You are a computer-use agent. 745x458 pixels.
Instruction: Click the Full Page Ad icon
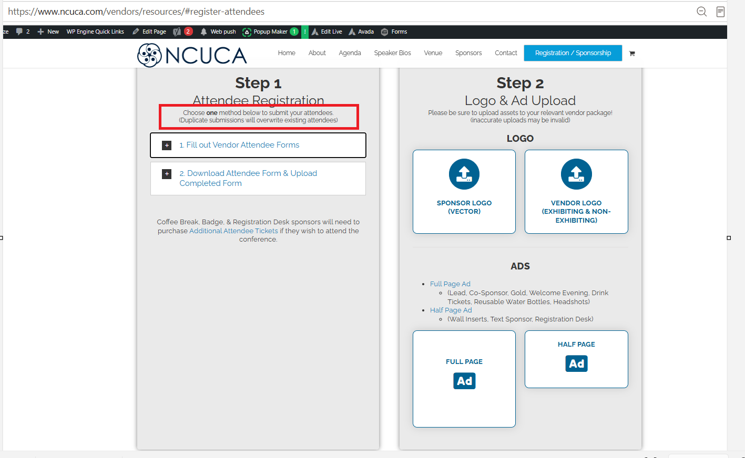click(x=464, y=381)
